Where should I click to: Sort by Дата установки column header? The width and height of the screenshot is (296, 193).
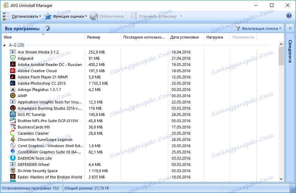186,37
